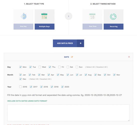Remove the date panel with red X

pos(129,57)
